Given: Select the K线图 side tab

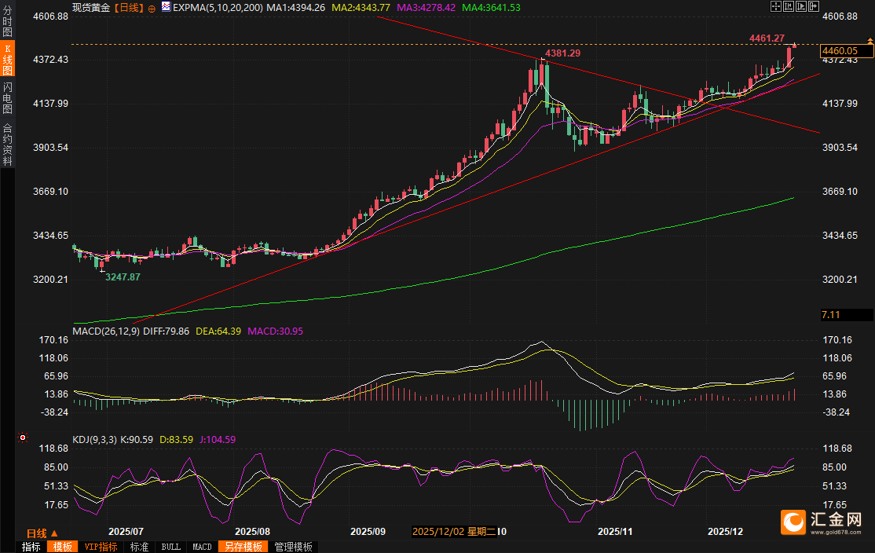Looking at the screenshot, I should tap(7, 60).
